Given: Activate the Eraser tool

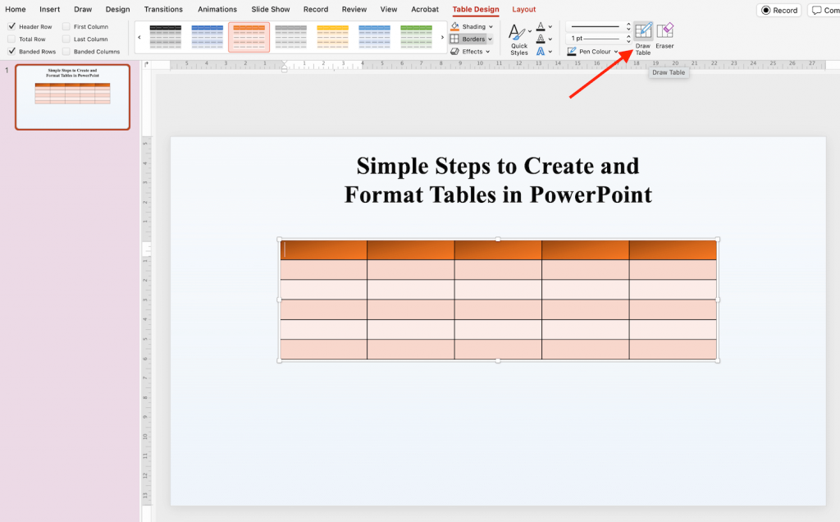Looking at the screenshot, I should [x=664, y=35].
